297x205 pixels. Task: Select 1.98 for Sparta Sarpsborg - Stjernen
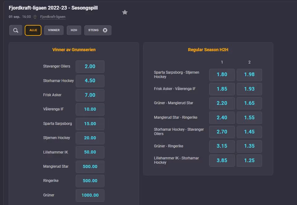[249, 75]
